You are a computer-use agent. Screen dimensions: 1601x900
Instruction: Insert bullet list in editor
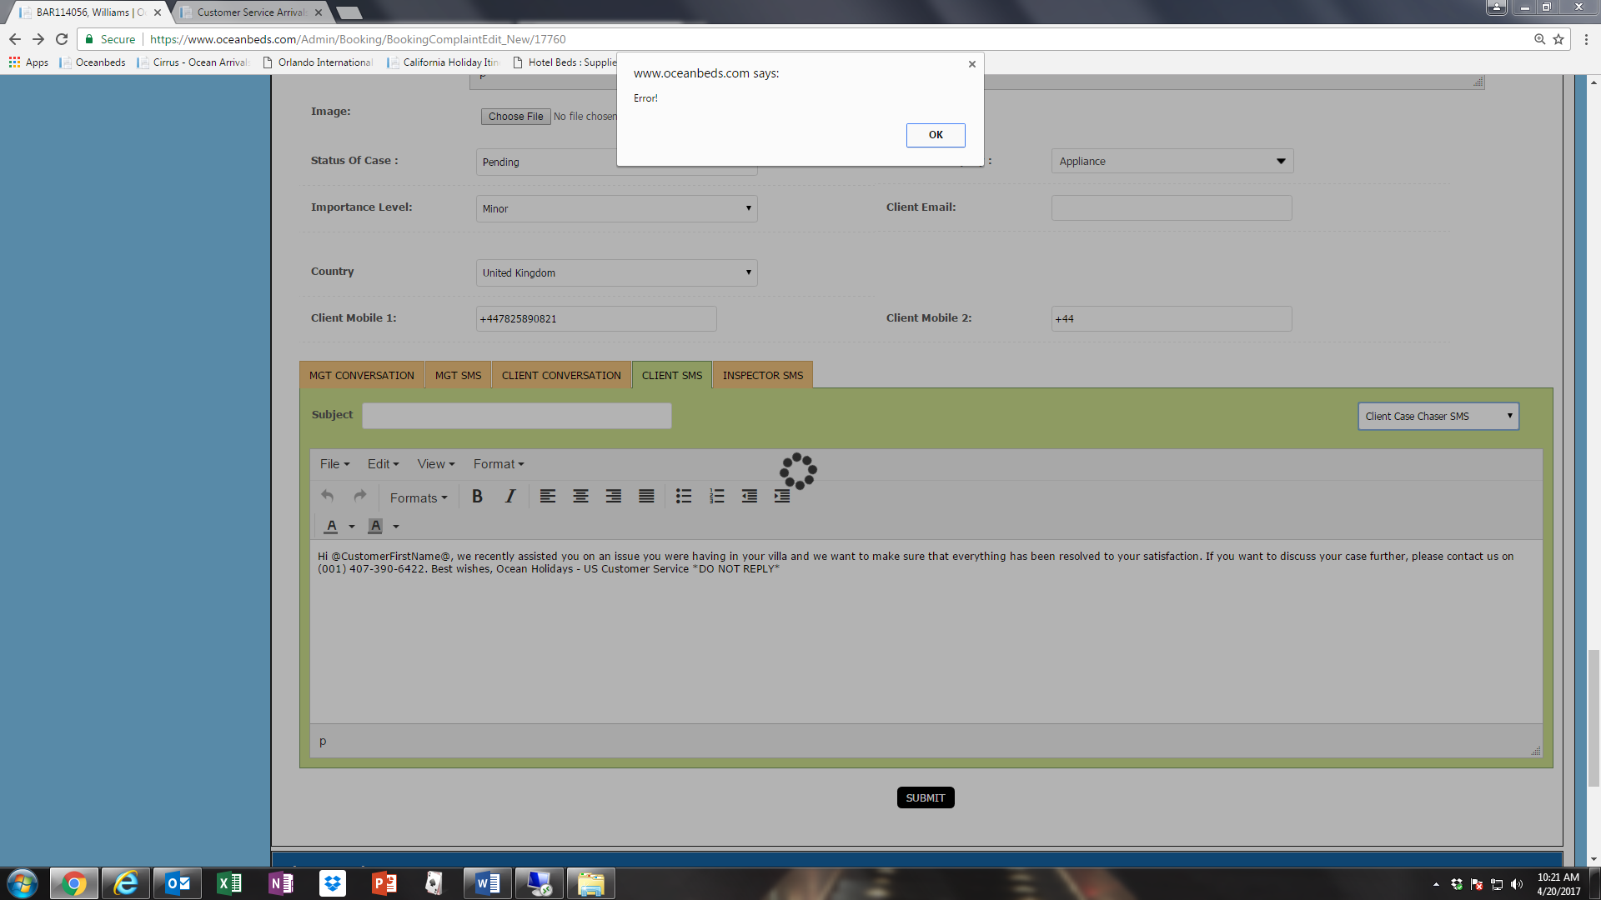click(684, 497)
